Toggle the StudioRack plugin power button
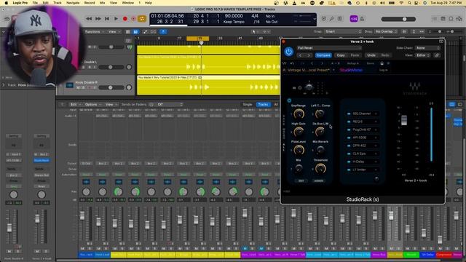The height and width of the screenshot is (262, 466). click(288, 52)
